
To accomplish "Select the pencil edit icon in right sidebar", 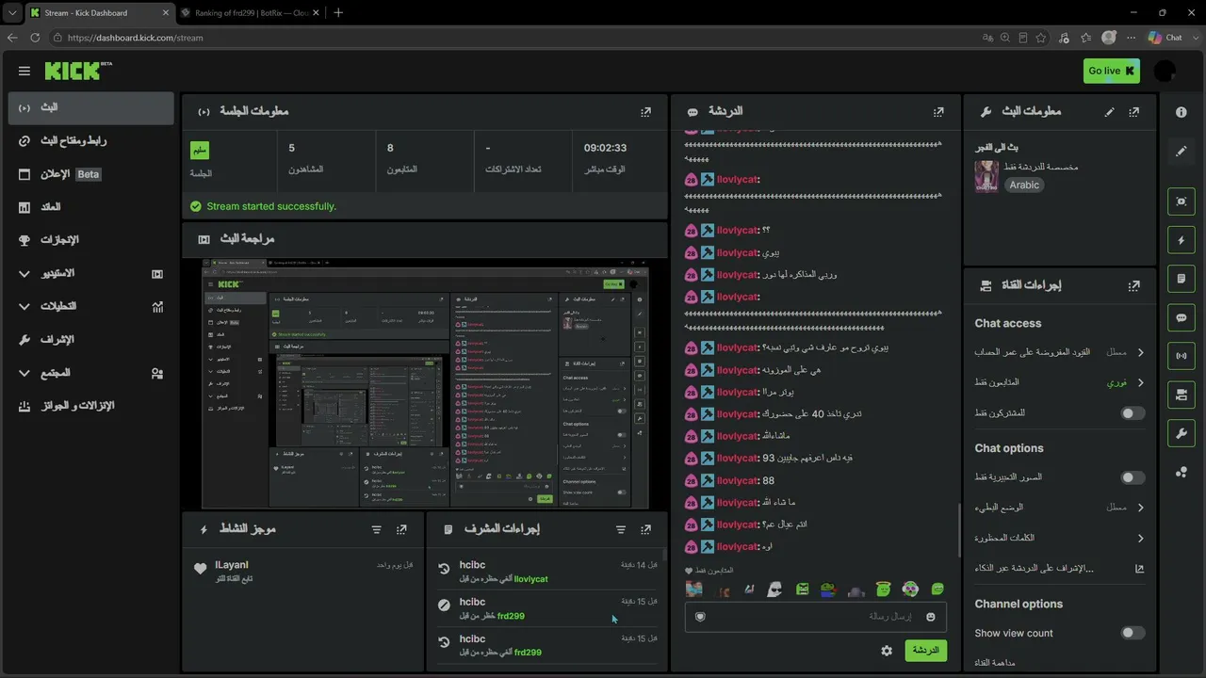I will tap(1182, 151).
